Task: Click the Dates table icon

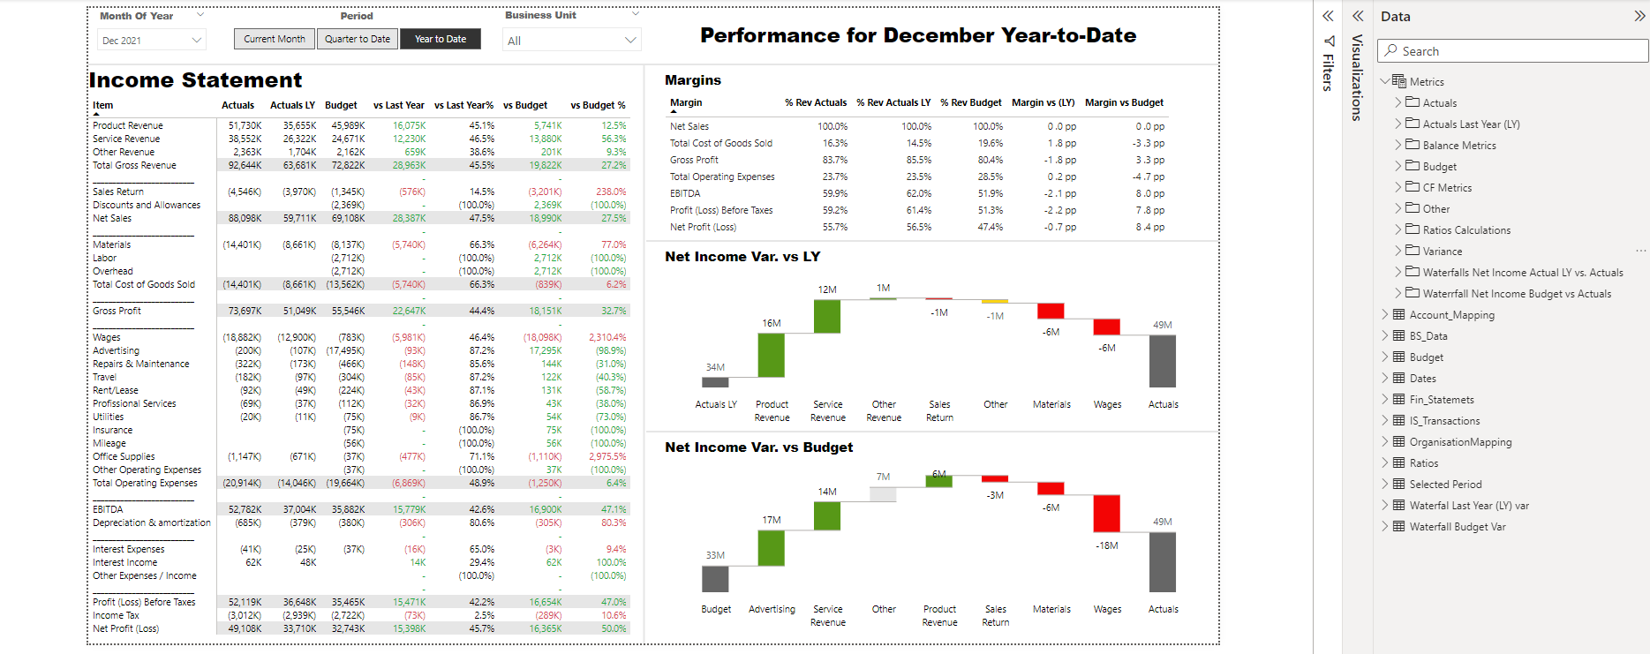Action: (x=1399, y=378)
